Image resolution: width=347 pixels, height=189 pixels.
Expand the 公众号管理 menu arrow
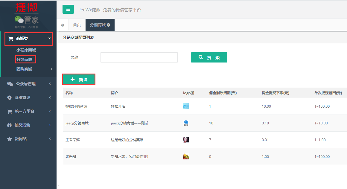(50, 84)
